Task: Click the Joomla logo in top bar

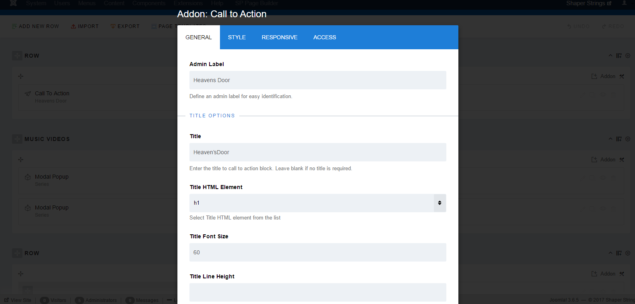Action: [13, 3]
